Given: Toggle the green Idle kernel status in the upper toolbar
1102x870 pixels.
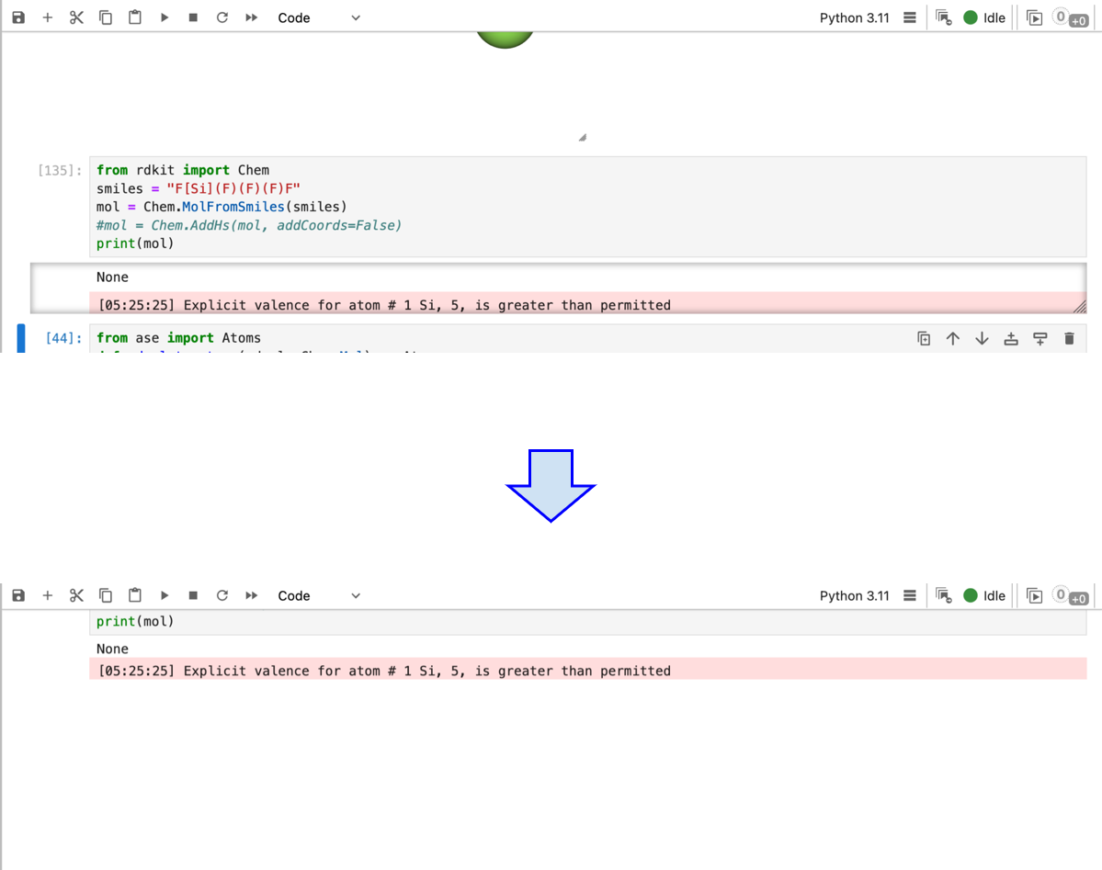Looking at the screenshot, I should point(983,17).
